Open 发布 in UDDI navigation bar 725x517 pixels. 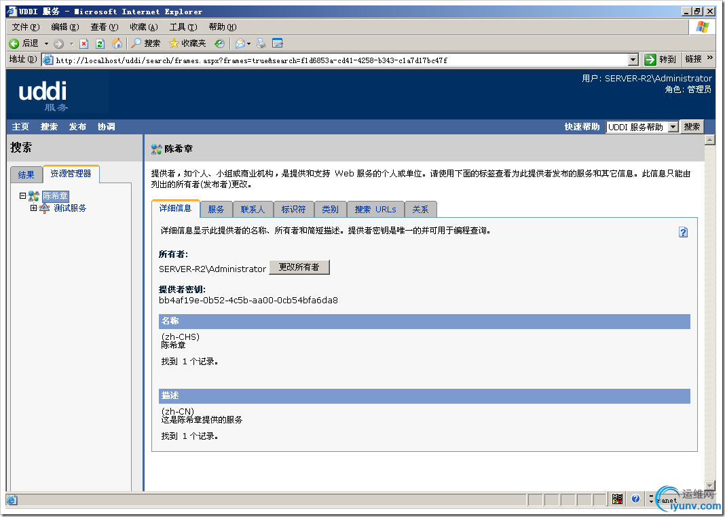pos(77,127)
